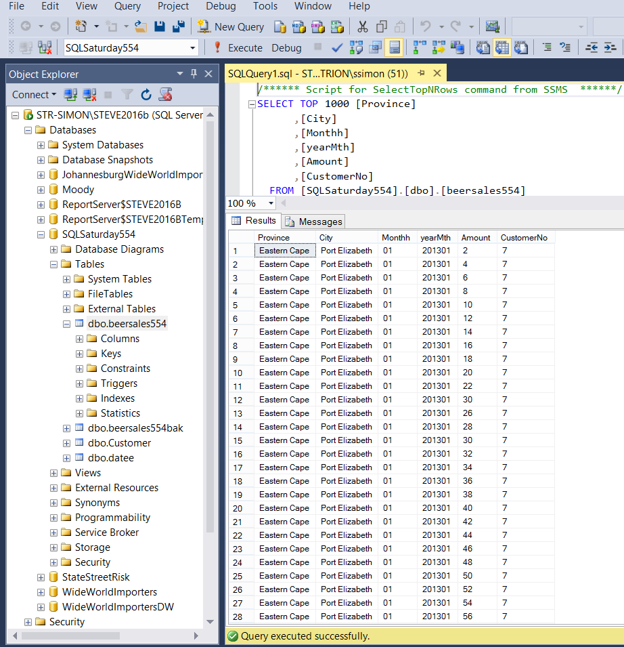Toggle the Results to Grid option

coord(502,48)
